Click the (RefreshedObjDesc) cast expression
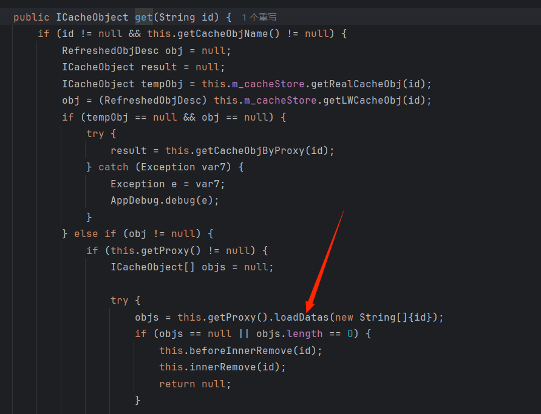Viewport: 541px width, 414px height. 153,101
